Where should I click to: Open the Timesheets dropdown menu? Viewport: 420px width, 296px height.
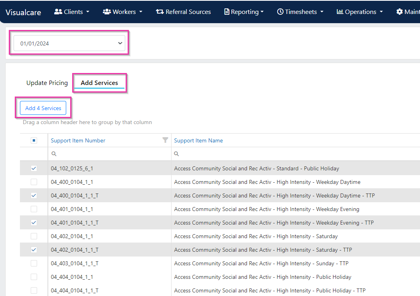(300, 12)
